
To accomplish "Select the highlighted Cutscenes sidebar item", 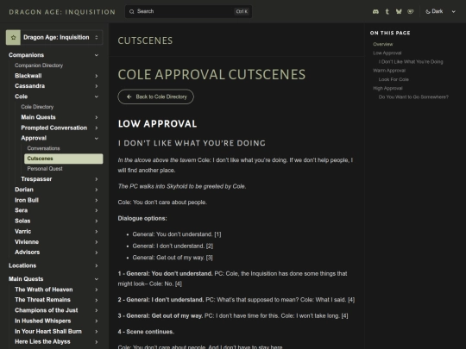I will (64, 159).
